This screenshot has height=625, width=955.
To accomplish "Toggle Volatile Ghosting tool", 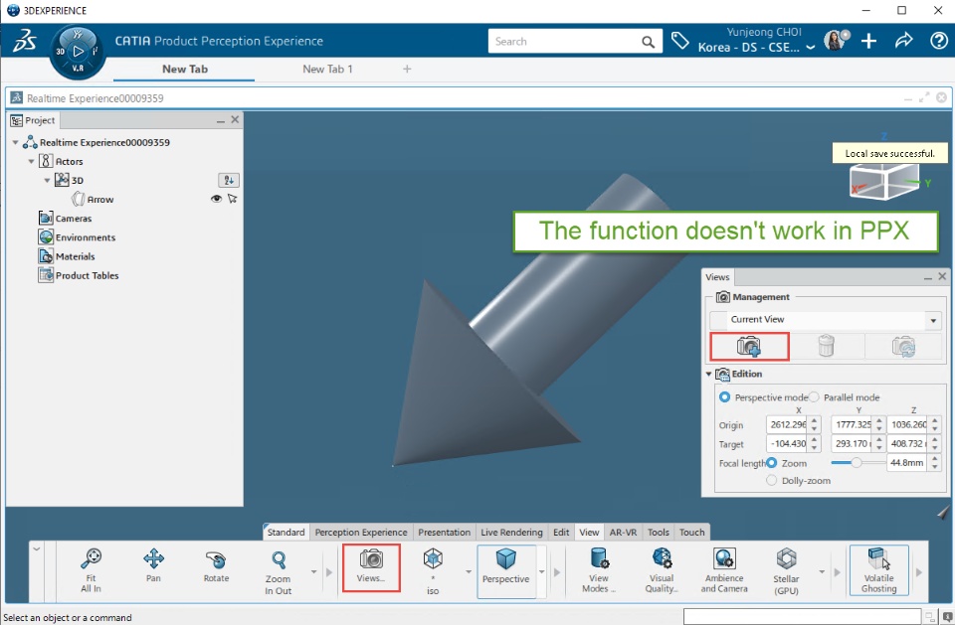I will point(878,569).
